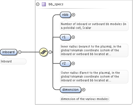Click the bb_specs type name label

[x=56, y=4]
